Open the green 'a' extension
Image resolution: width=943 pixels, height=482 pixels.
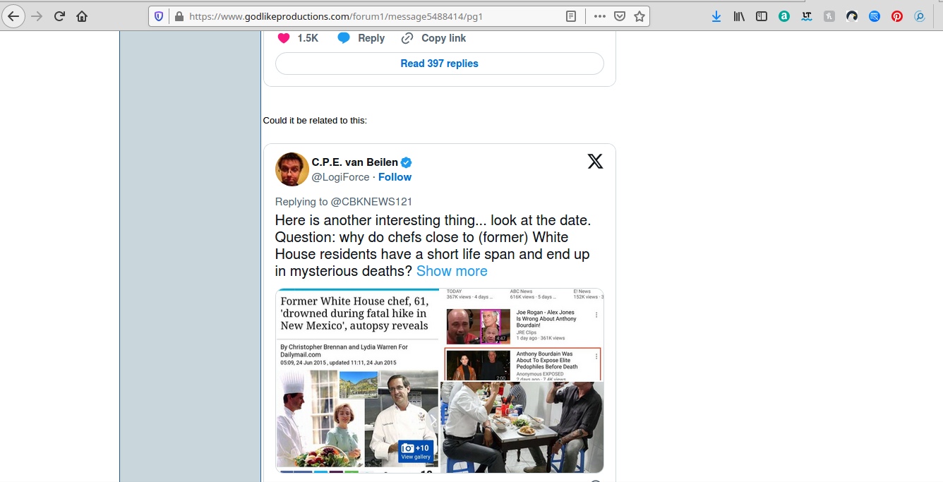784,16
